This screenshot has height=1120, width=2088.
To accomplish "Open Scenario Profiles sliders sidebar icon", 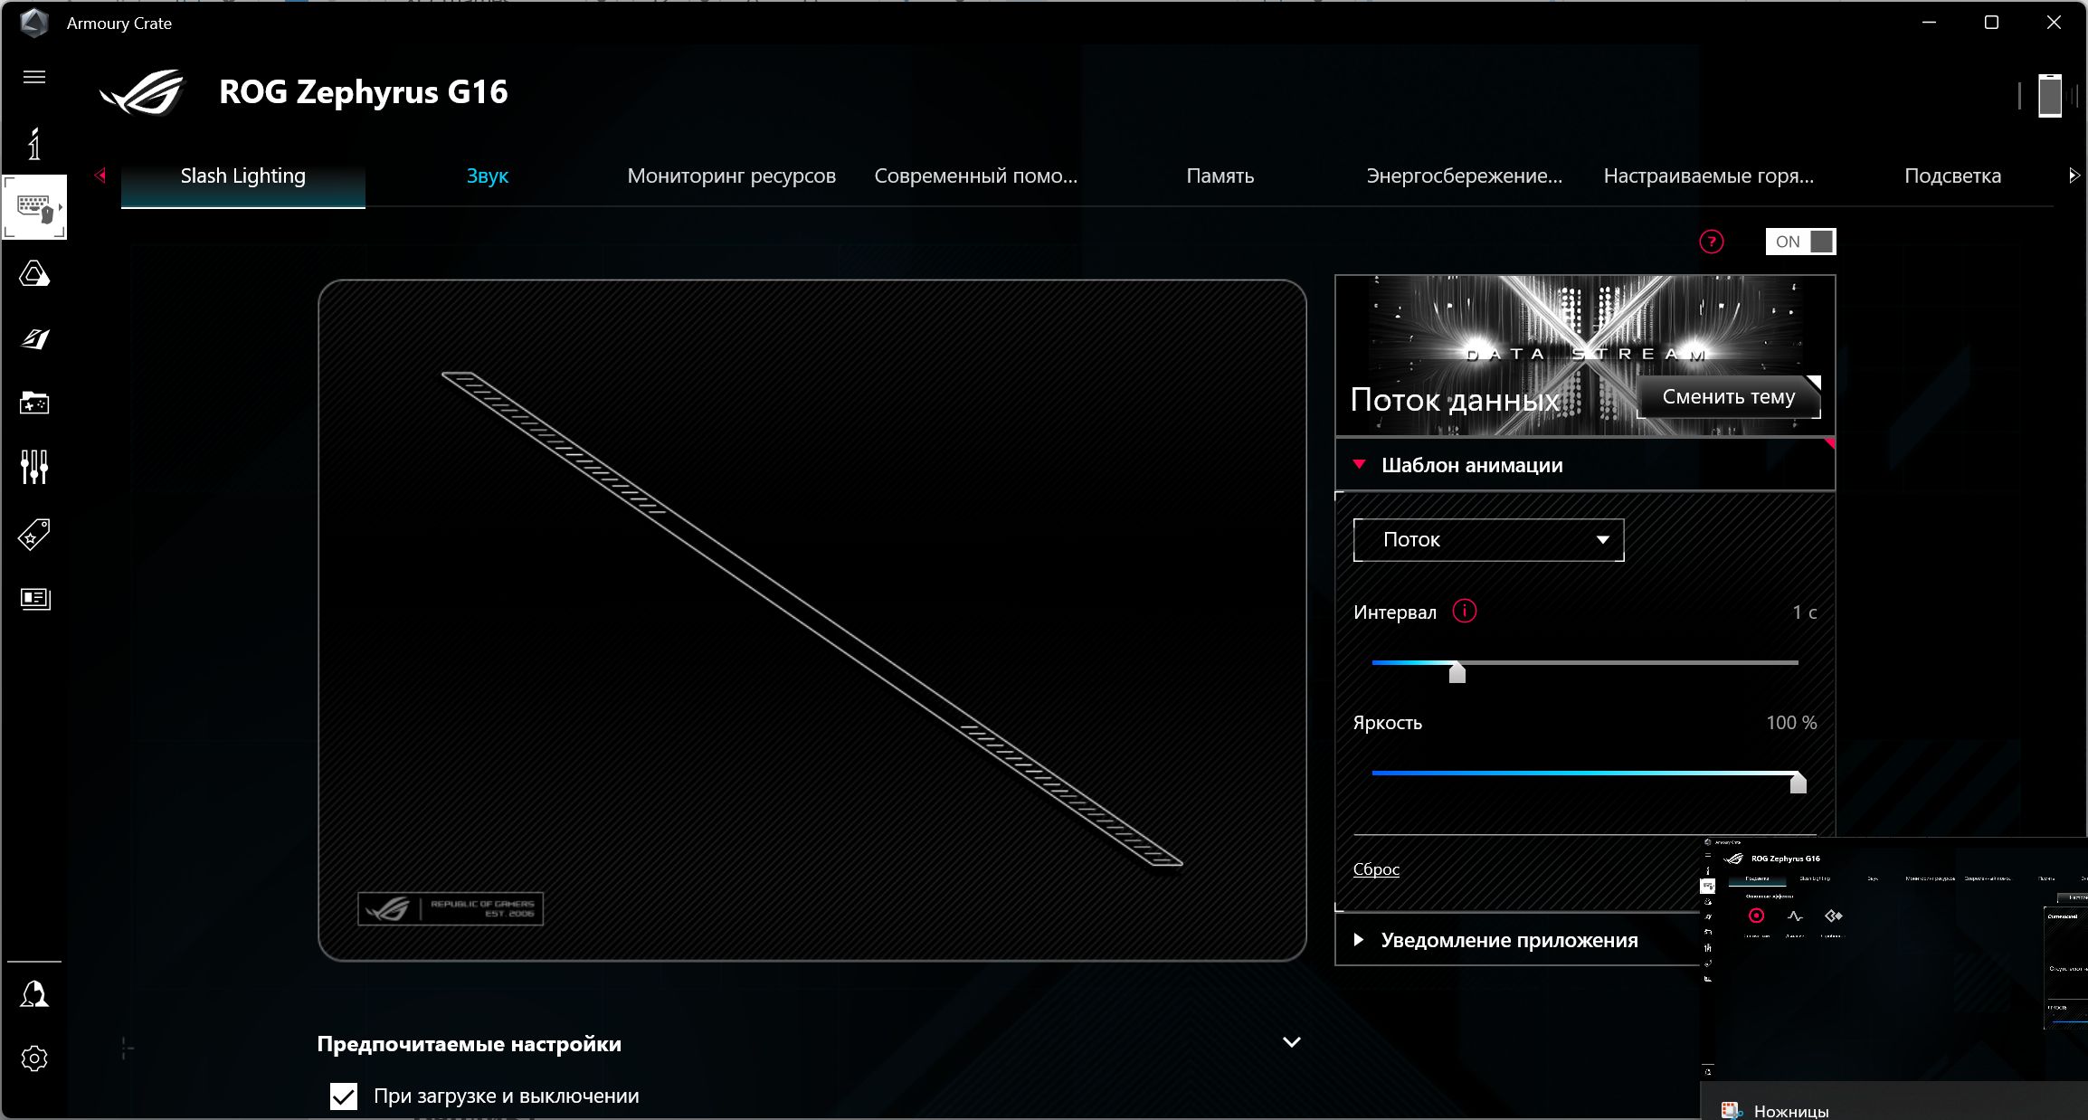I will coord(34,467).
